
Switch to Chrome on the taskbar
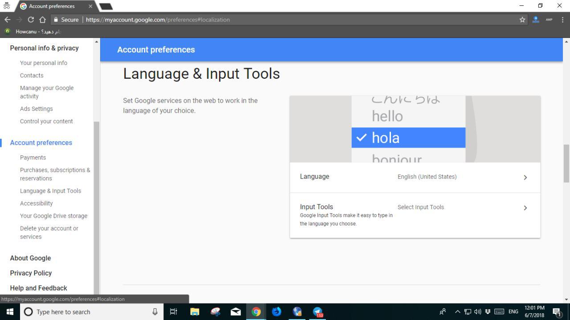(x=256, y=312)
